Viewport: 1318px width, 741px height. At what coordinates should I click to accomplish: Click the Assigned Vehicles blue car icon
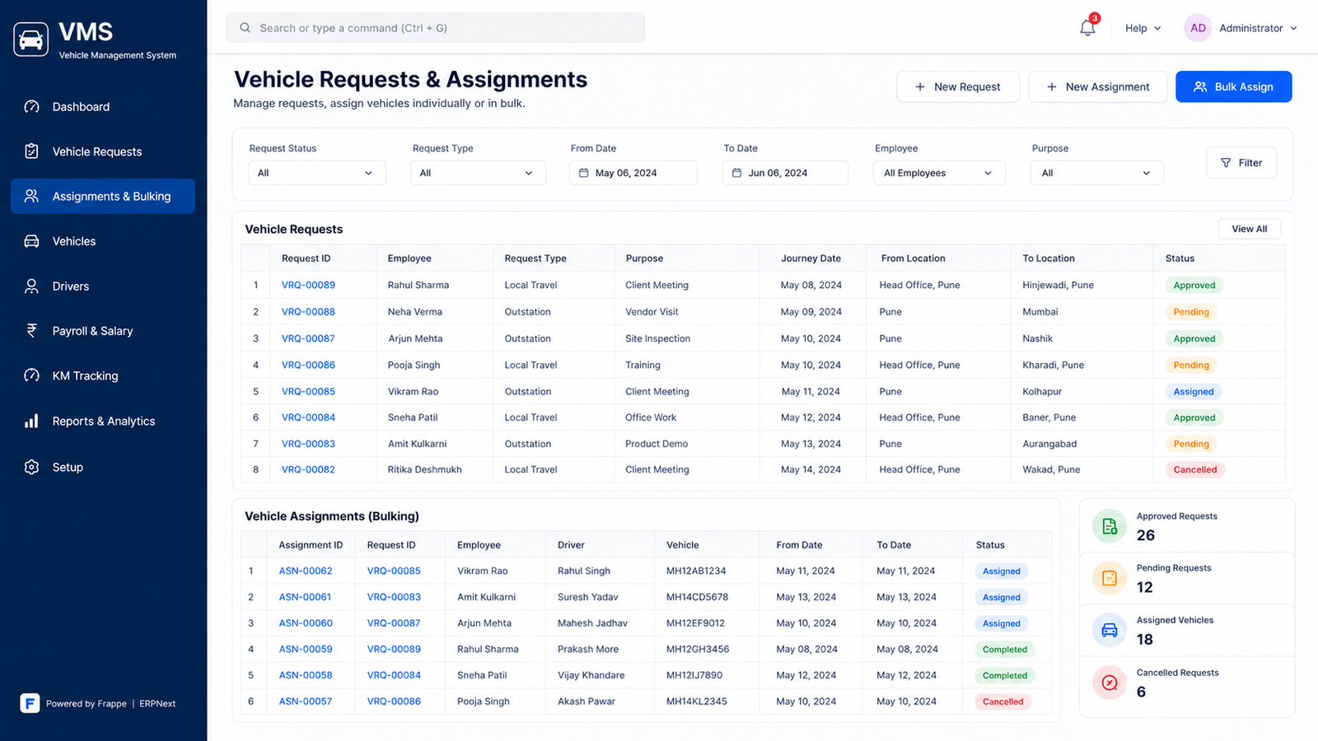[1110, 631]
